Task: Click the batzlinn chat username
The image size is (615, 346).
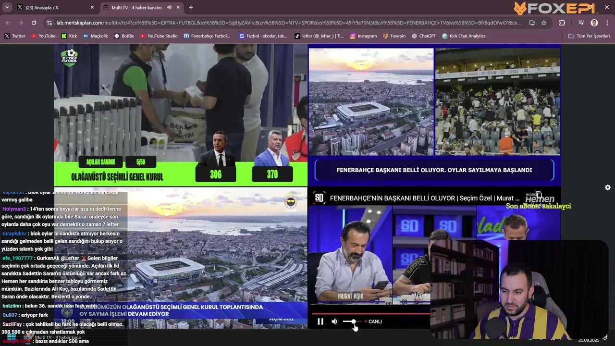Action: [x=12, y=306]
